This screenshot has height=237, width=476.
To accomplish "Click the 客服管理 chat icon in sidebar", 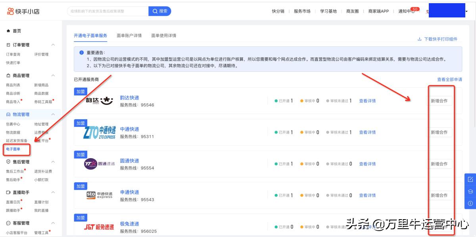I will tap(8, 223).
